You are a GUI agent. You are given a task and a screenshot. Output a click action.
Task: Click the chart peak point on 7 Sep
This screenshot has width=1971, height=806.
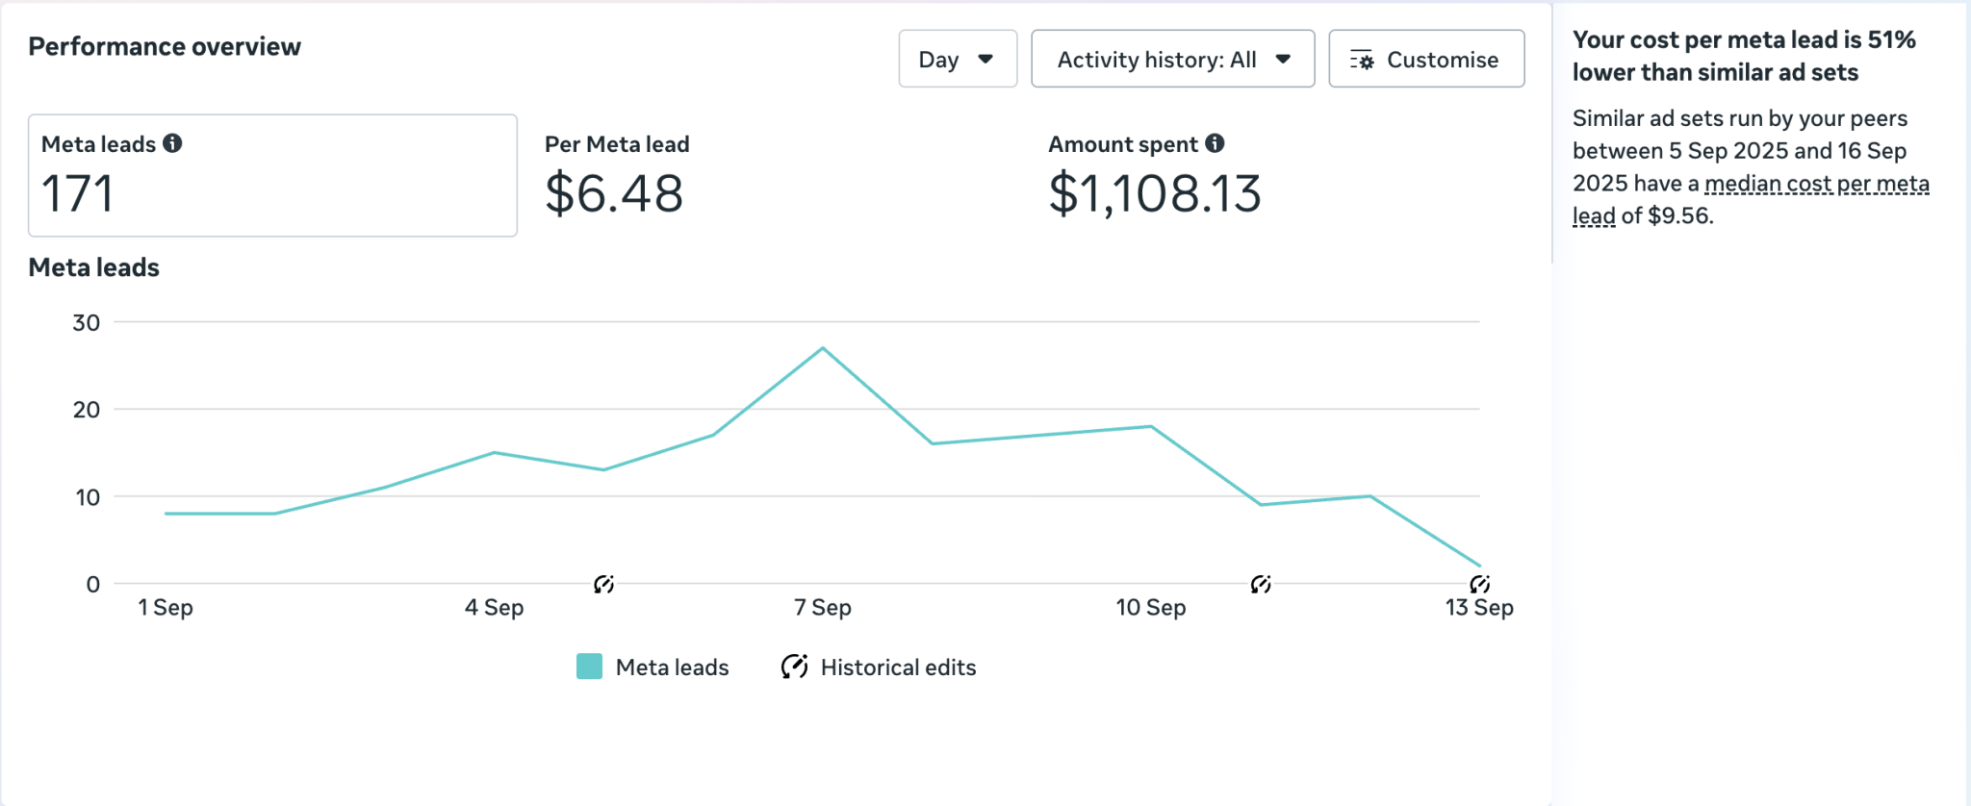pos(823,348)
